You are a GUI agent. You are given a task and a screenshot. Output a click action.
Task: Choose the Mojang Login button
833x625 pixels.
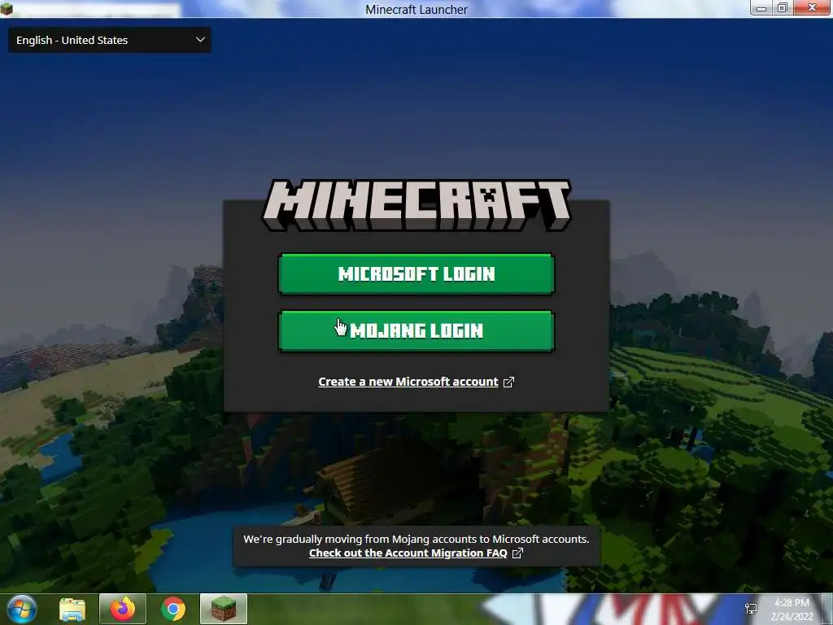pos(416,330)
